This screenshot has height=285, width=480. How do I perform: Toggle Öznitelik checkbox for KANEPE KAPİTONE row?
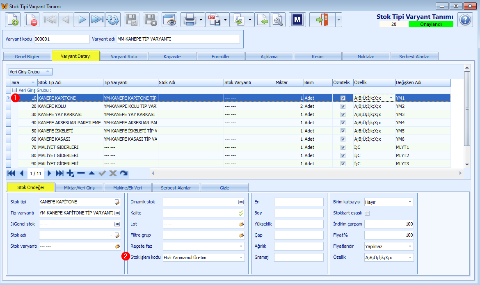(343, 98)
